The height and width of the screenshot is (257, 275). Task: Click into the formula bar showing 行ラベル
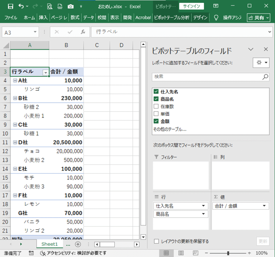179,32
